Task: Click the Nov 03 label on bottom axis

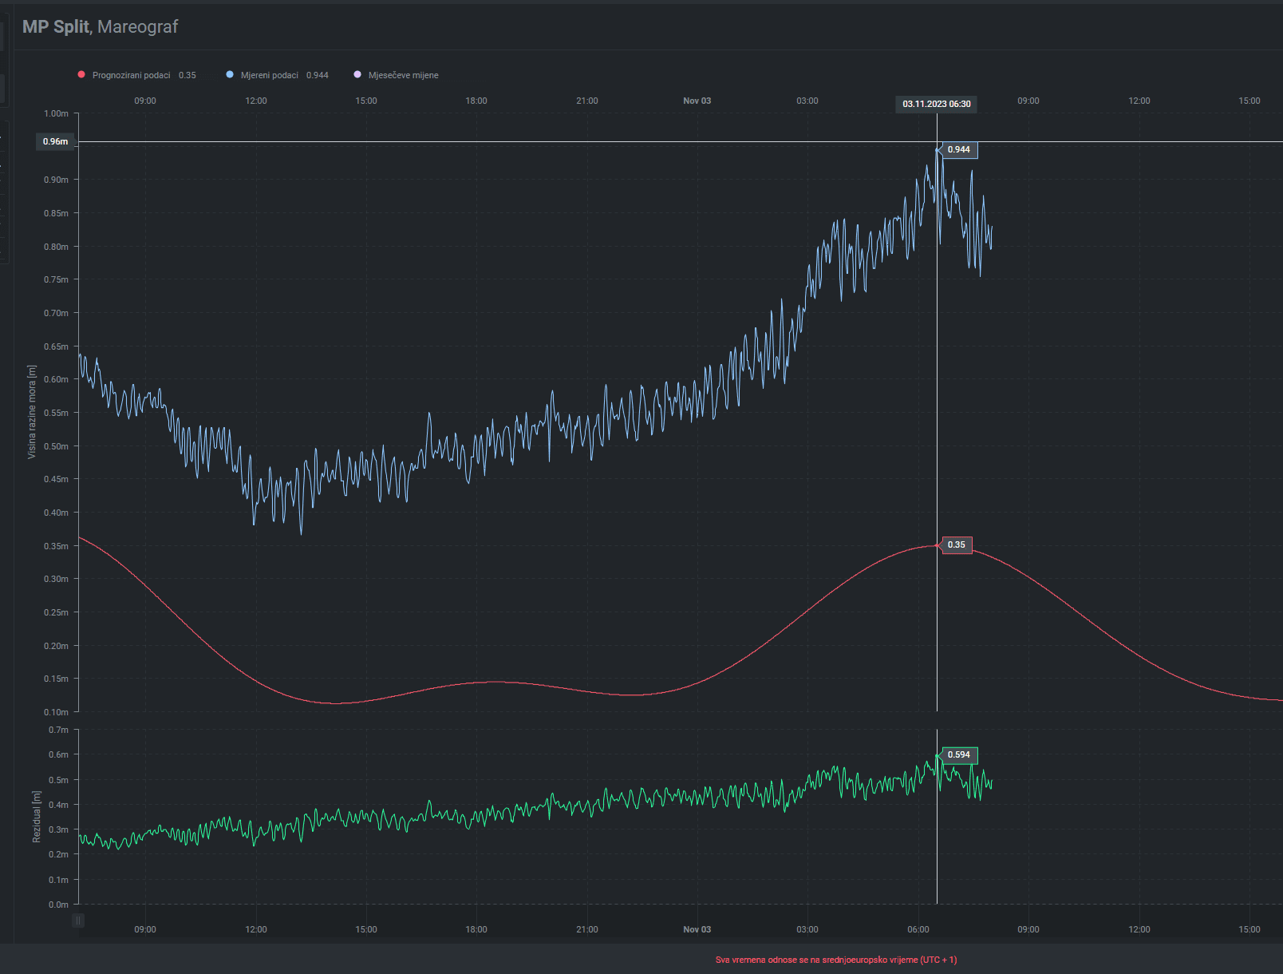Action: click(697, 929)
